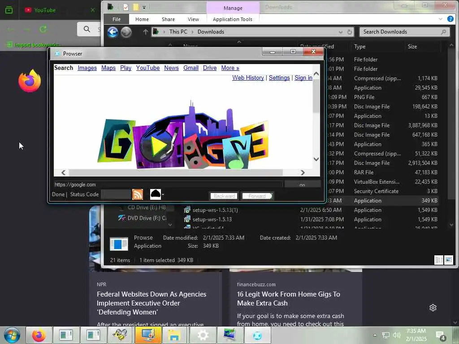
Task: Switch to Large icons view layout
Action: click(x=448, y=260)
